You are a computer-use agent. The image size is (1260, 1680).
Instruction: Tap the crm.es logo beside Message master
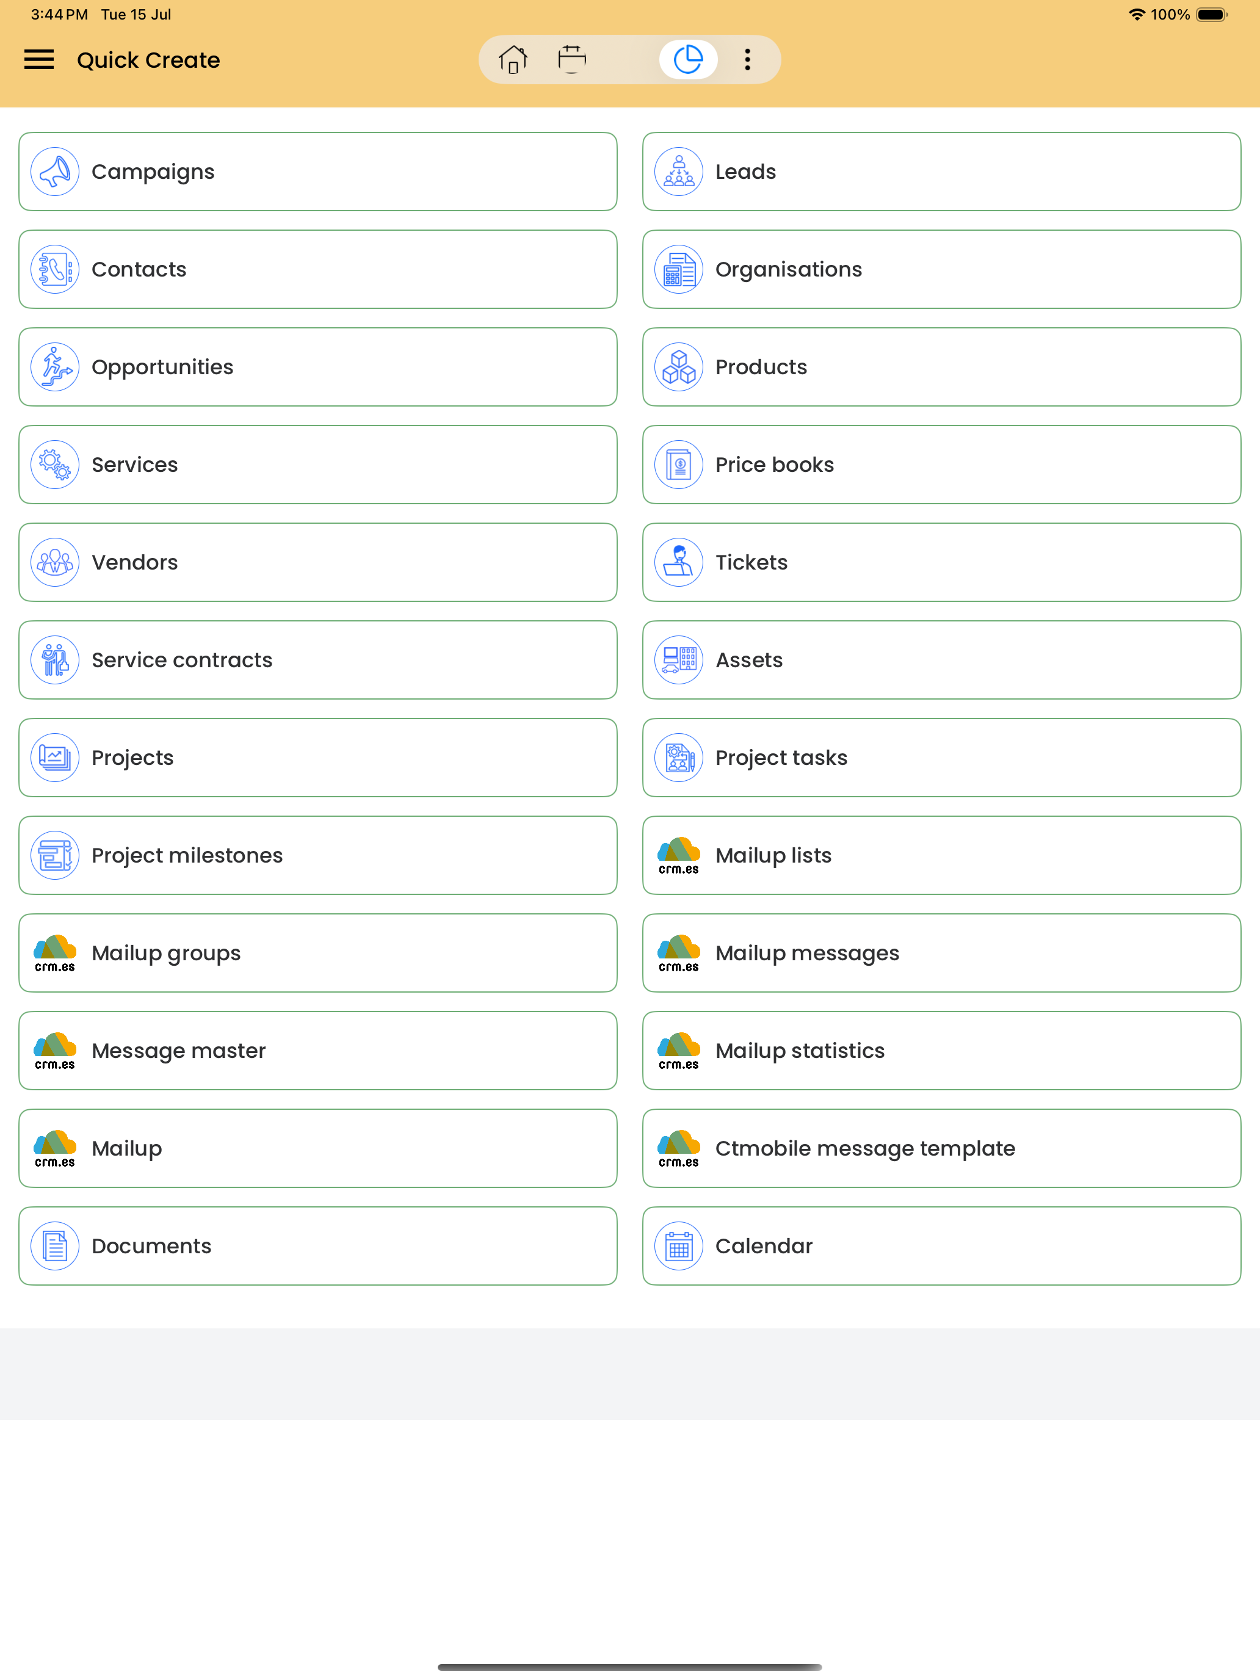click(x=55, y=1051)
